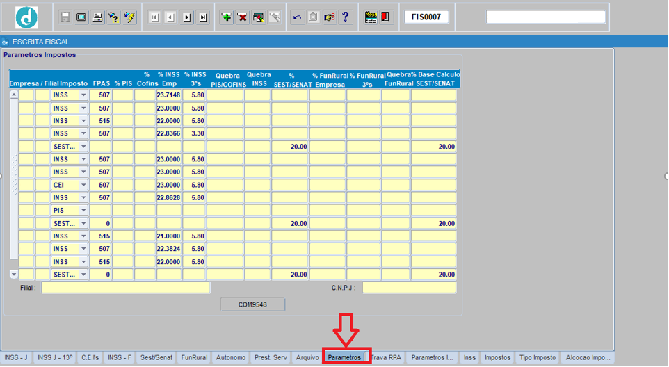Jump to last record using navigation arrow

[x=202, y=17]
